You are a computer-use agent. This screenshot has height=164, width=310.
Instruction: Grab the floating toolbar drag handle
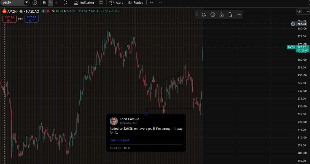tap(197, 15)
